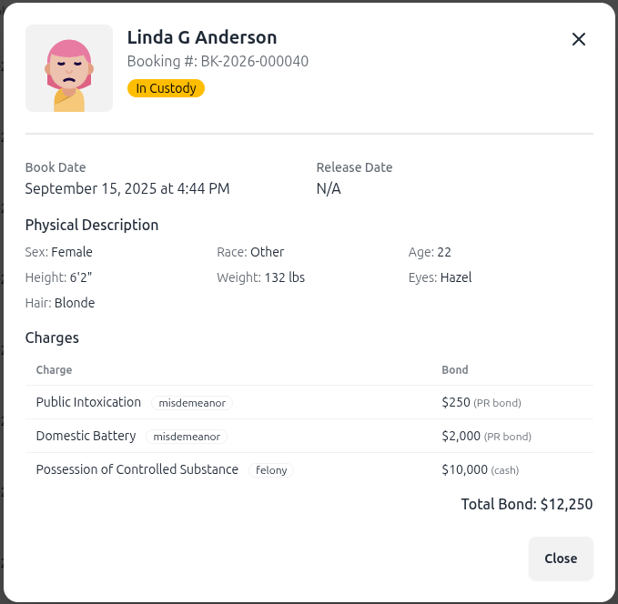This screenshot has height=604, width=618.
Task: Click the Hair: Blonde field
Action: coord(60,303)
